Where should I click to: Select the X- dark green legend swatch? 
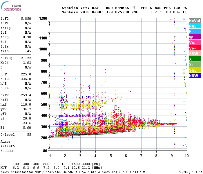195,59
